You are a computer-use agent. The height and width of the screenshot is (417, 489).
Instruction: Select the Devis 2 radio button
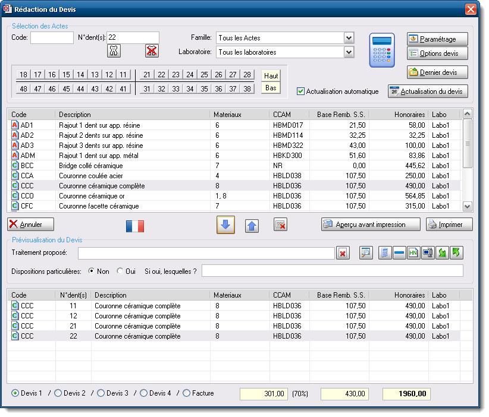pyautogui.click(x=58, y=393)
